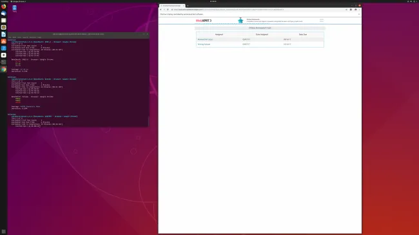The image size is (419, 235).
Task: Open the Trash icon on desktop
Action: coord(14,8)
